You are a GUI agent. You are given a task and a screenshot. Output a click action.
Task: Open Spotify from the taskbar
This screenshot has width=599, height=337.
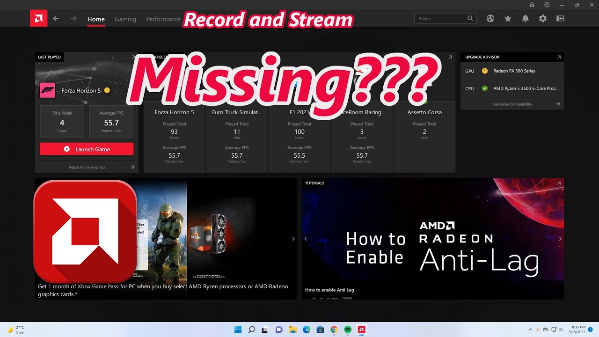[x=348, y=330]
